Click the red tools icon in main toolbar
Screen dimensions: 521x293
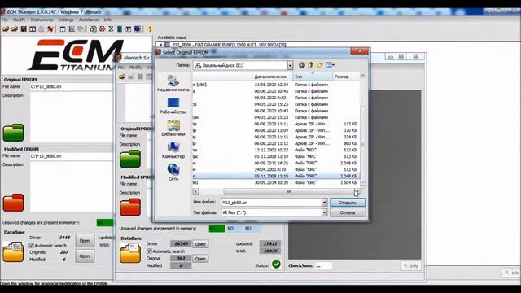tap(50, 29)
